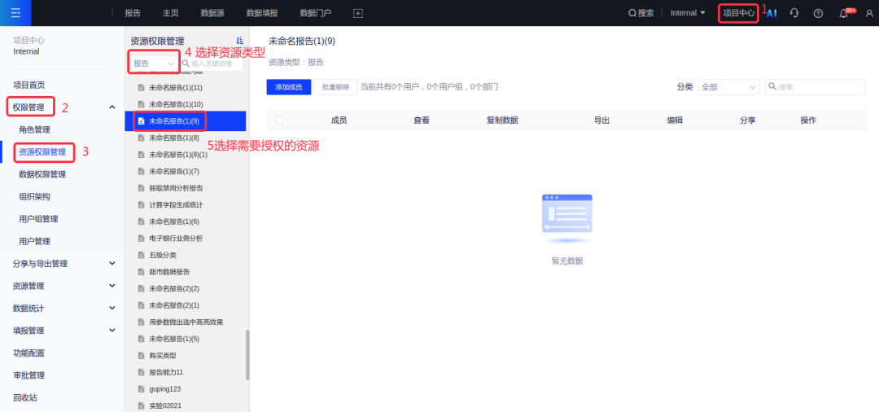Open the 数据填报 top menu
The height and width of the screenshot is (412, 879).
pos(261,13)
